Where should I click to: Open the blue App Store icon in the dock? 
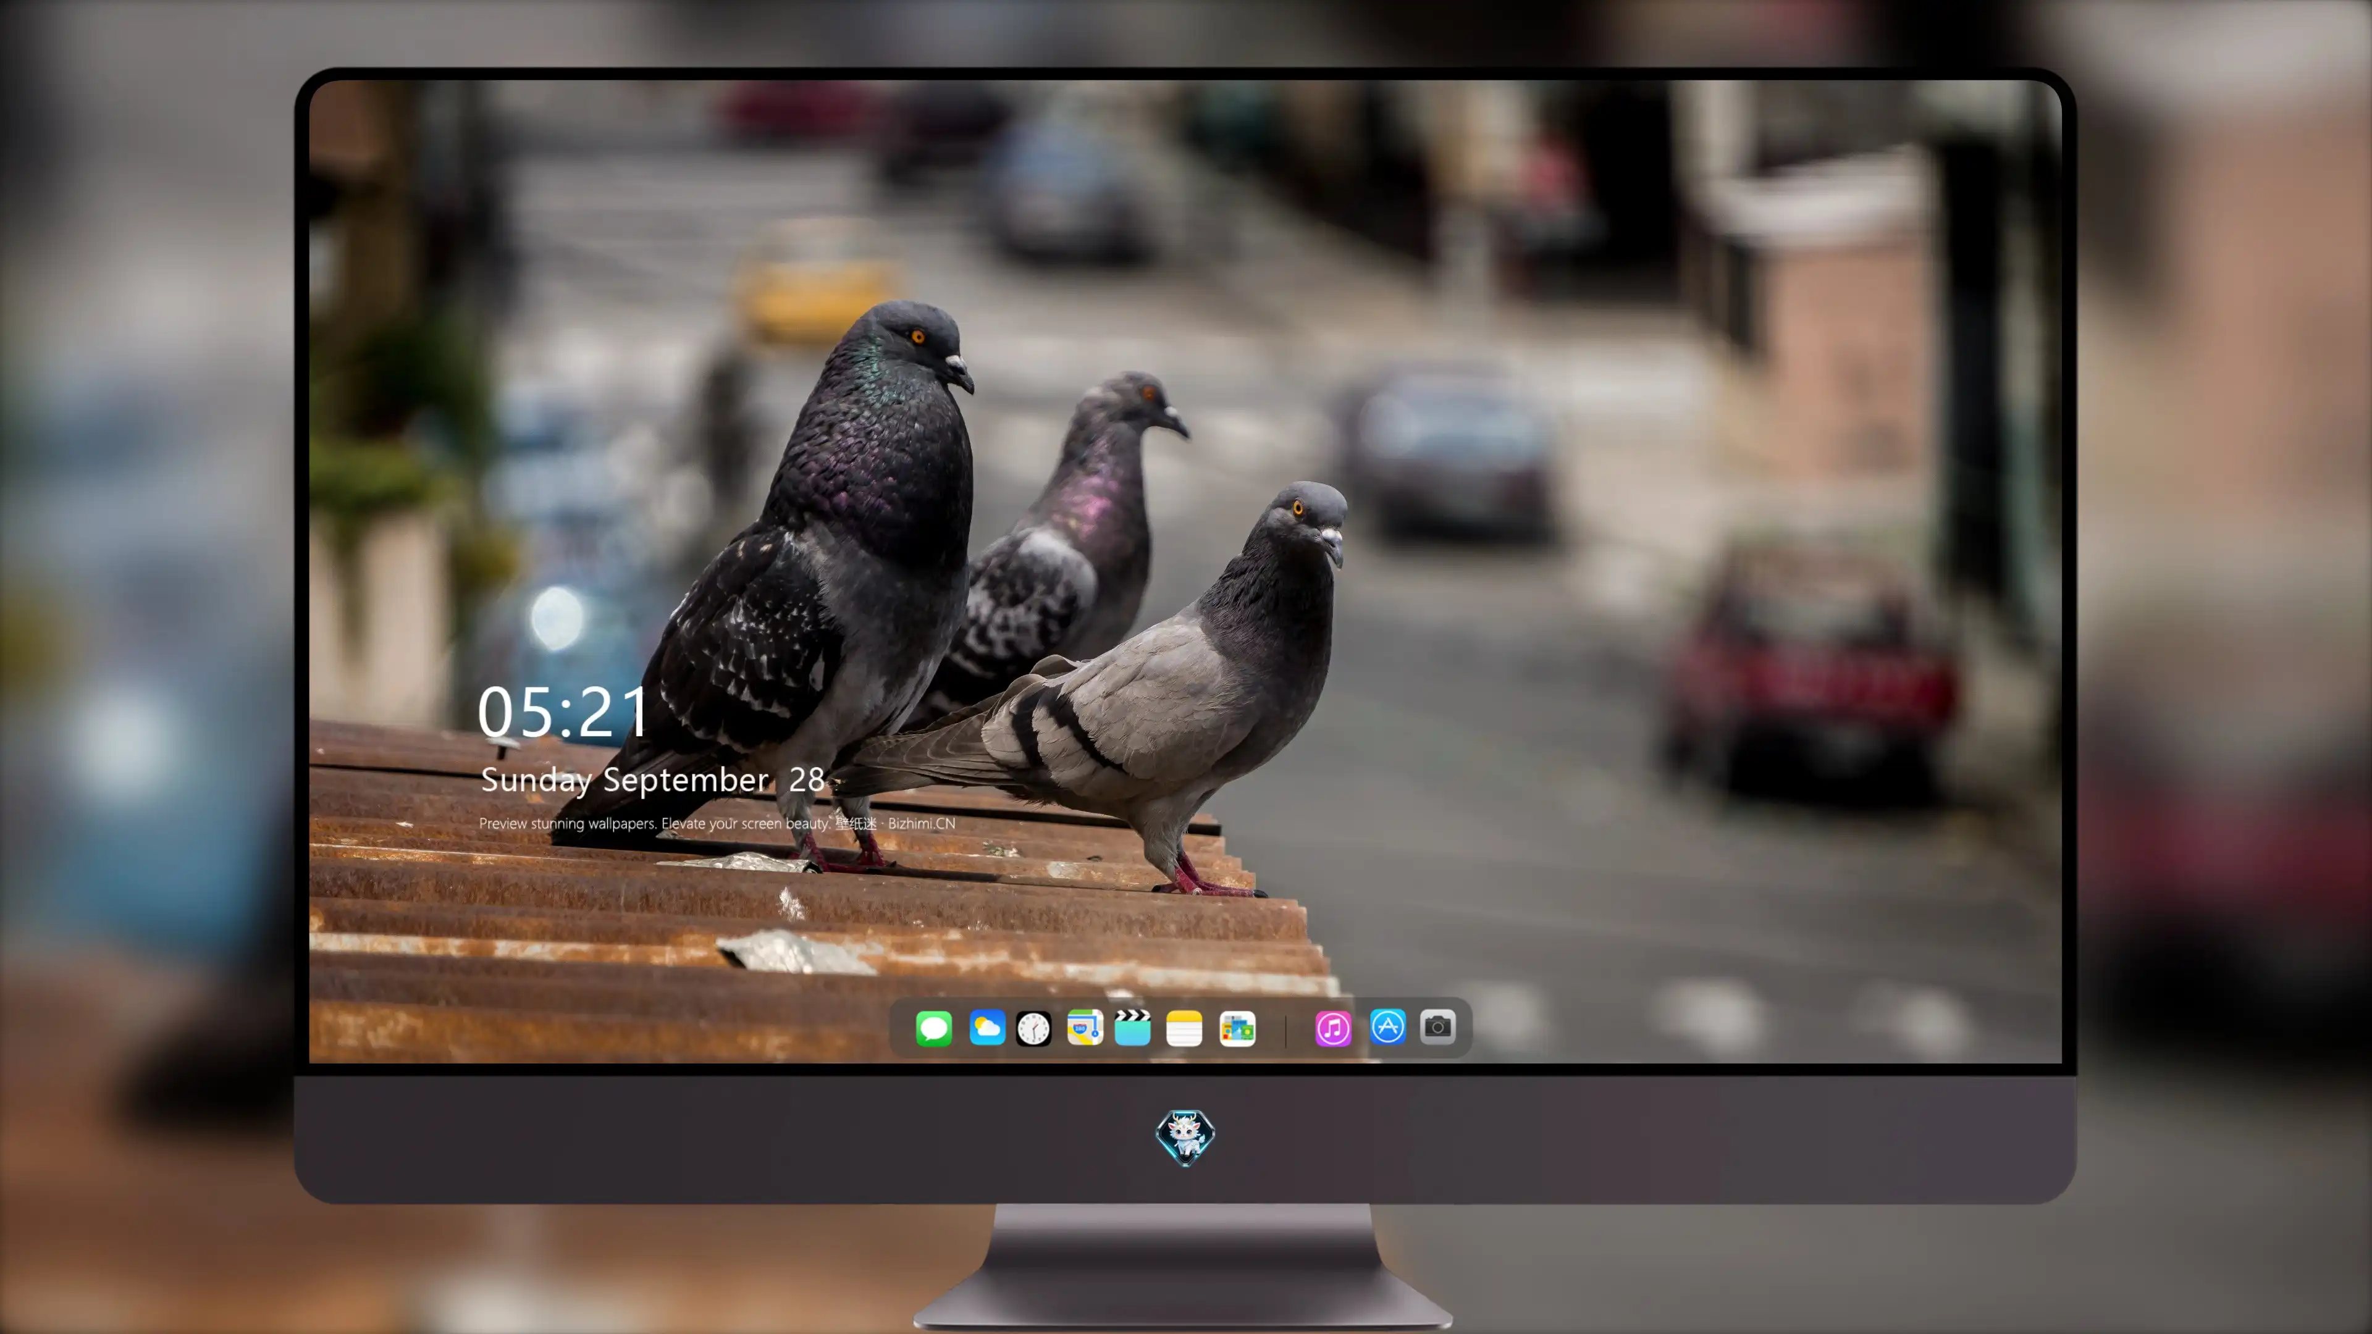point(1387,1026)
